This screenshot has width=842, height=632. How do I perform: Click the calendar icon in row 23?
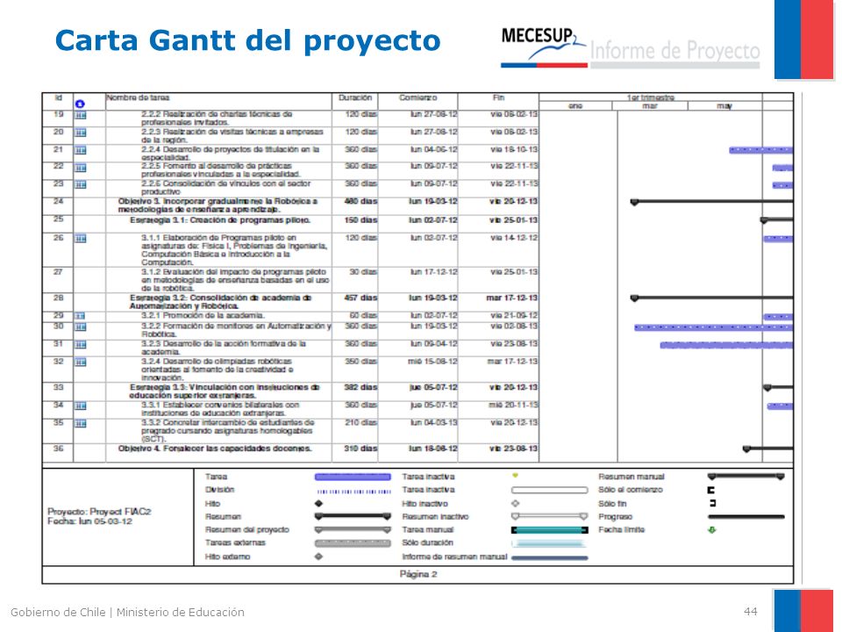coord(81,185)
